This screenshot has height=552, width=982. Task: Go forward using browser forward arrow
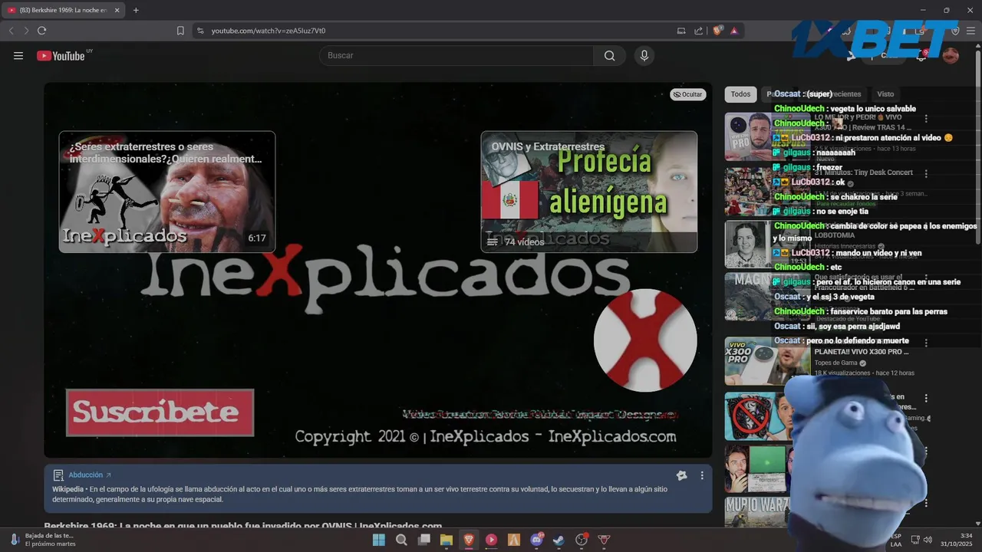coord(26,31)
